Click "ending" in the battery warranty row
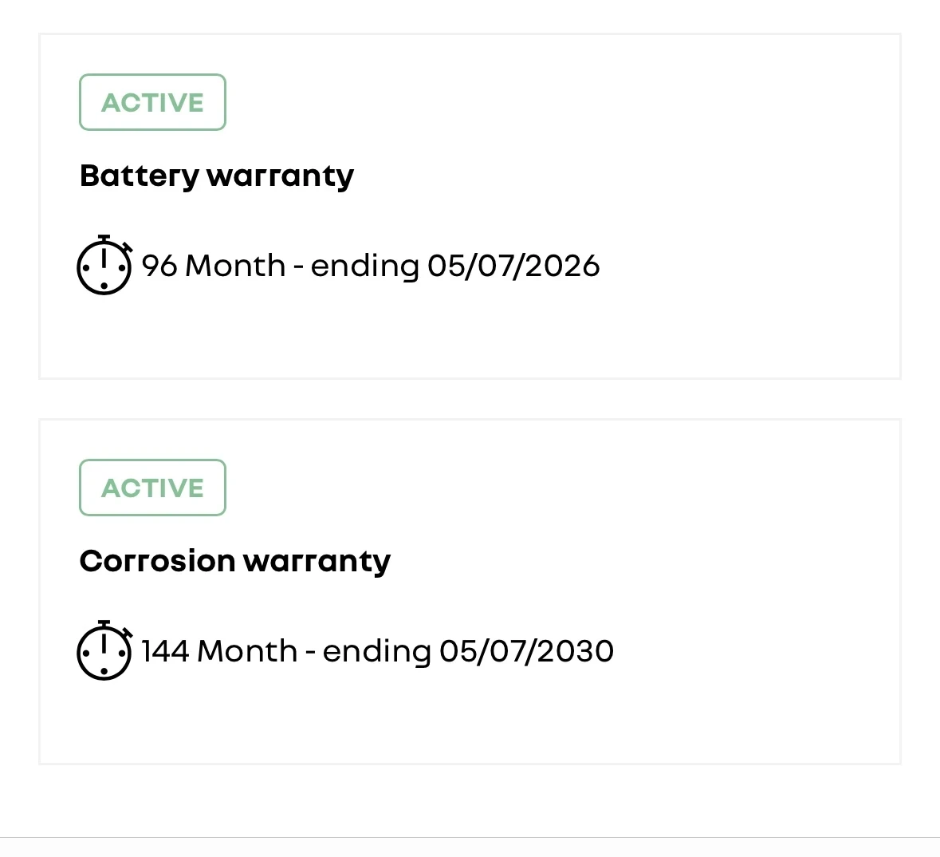 point(364,267)
